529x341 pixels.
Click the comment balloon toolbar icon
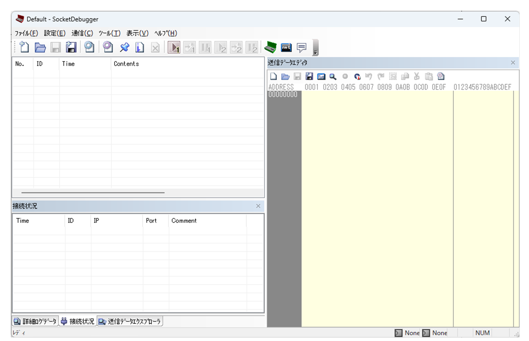(302, 47)
